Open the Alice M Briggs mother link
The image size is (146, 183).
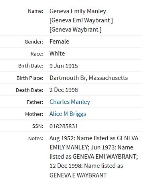(68, 114)
